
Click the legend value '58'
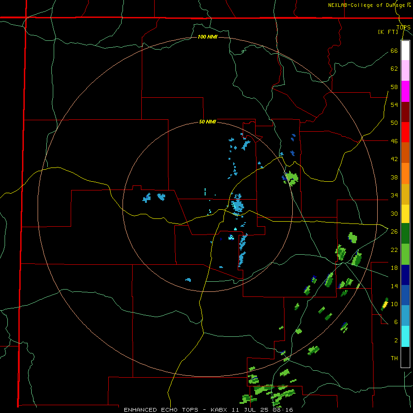[x=394, y=87]
